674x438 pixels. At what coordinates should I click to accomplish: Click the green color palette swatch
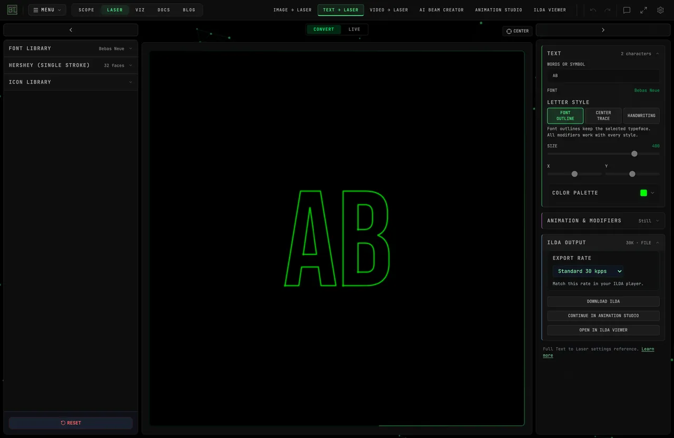coord(643,193)
